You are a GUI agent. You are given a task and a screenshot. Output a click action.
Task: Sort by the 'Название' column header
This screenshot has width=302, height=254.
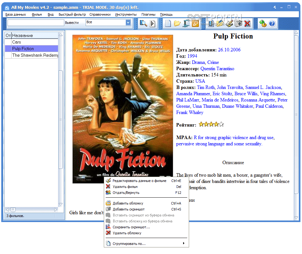coord(35,36)
